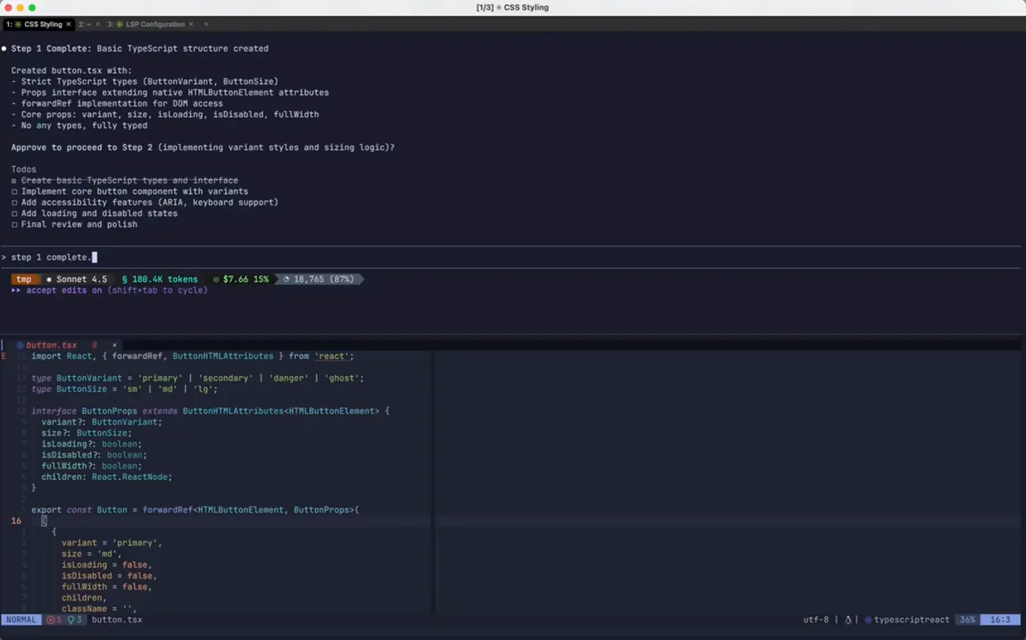Screen dimensions: 1026x640
Task: Click the hint count 3 in statusline
Action: 75,620
